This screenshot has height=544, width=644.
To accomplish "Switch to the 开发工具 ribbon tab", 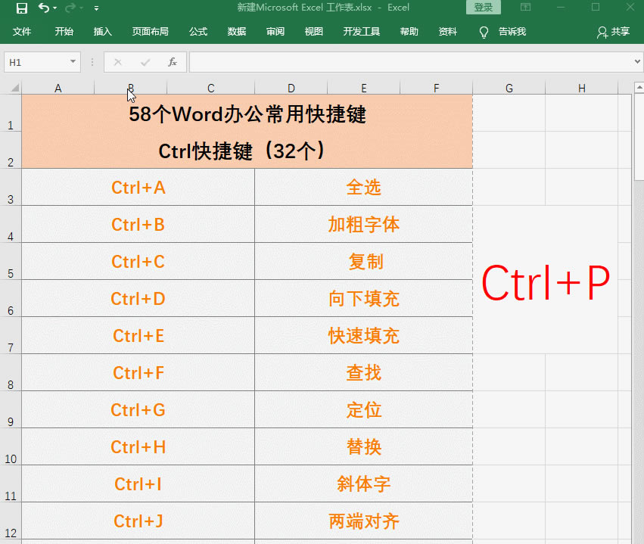I will click(361, 32).
